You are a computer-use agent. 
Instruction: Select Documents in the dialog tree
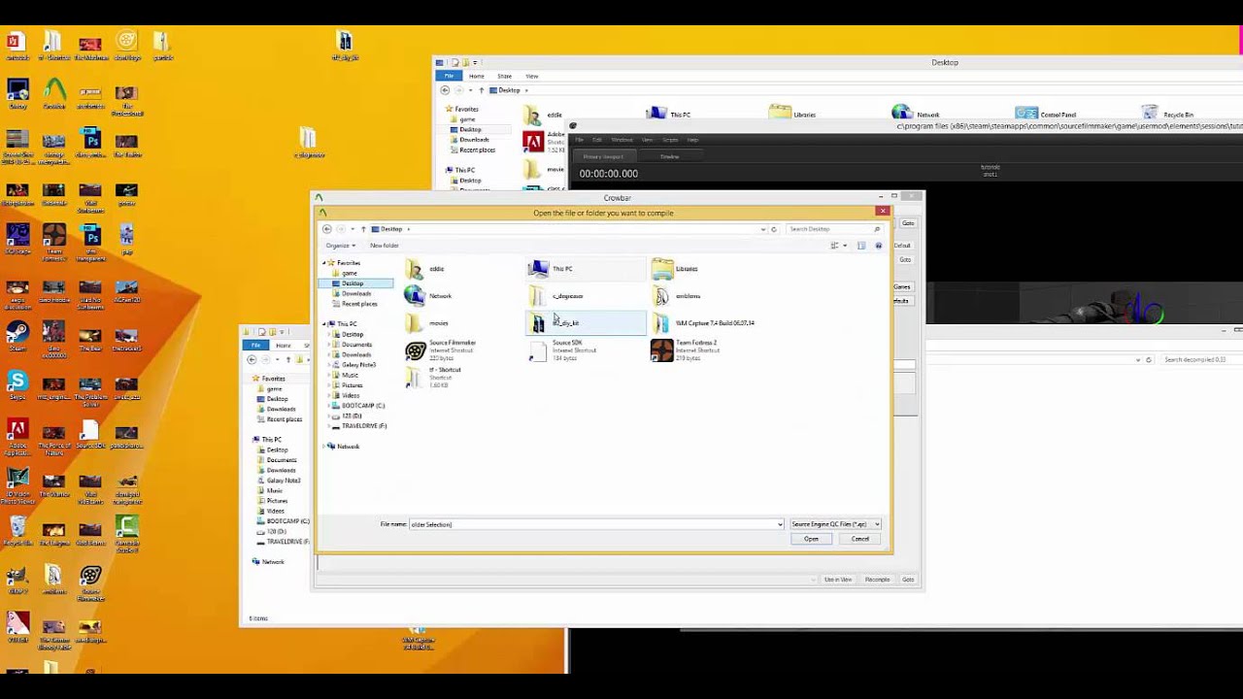353,345
